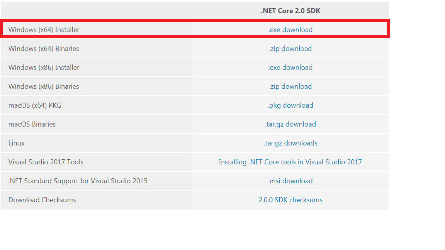
Task: Download the Windows (x64) Installer .exe
Action: tap(290, 29)
